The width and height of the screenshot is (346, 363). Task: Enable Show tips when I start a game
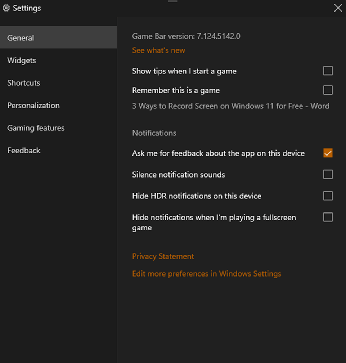pyautogui.click(x=328, y=71)
